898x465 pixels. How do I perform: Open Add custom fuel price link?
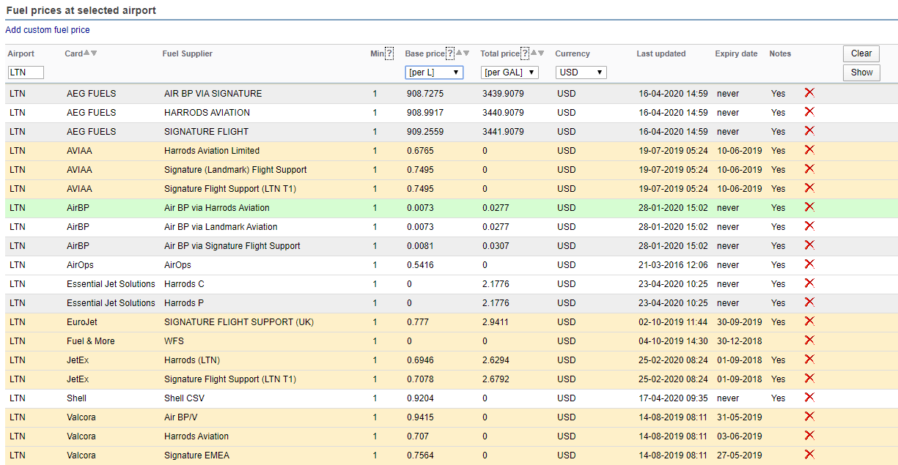pyautogui.click(x=48, y=30)
